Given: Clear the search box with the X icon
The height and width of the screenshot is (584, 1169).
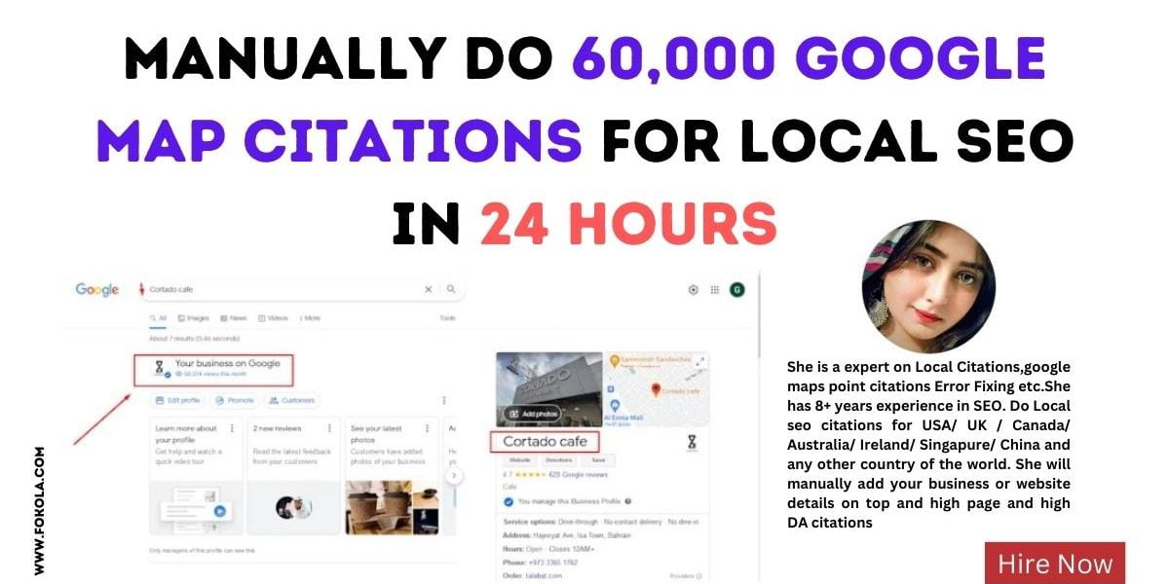Looking at the screenshot, I should click(x=429, y=289).
